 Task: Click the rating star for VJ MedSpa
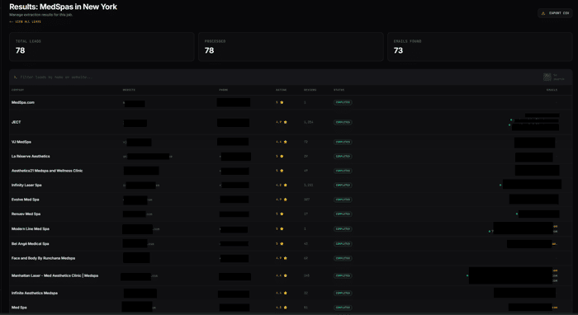pos(286,142)
